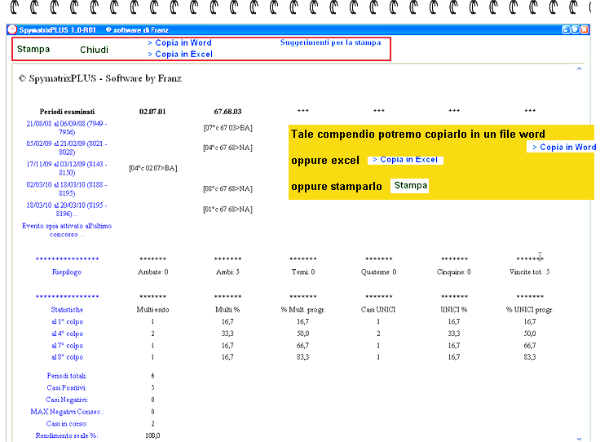
Task: Click Copia in Word in toolbar
Action: 179,43
